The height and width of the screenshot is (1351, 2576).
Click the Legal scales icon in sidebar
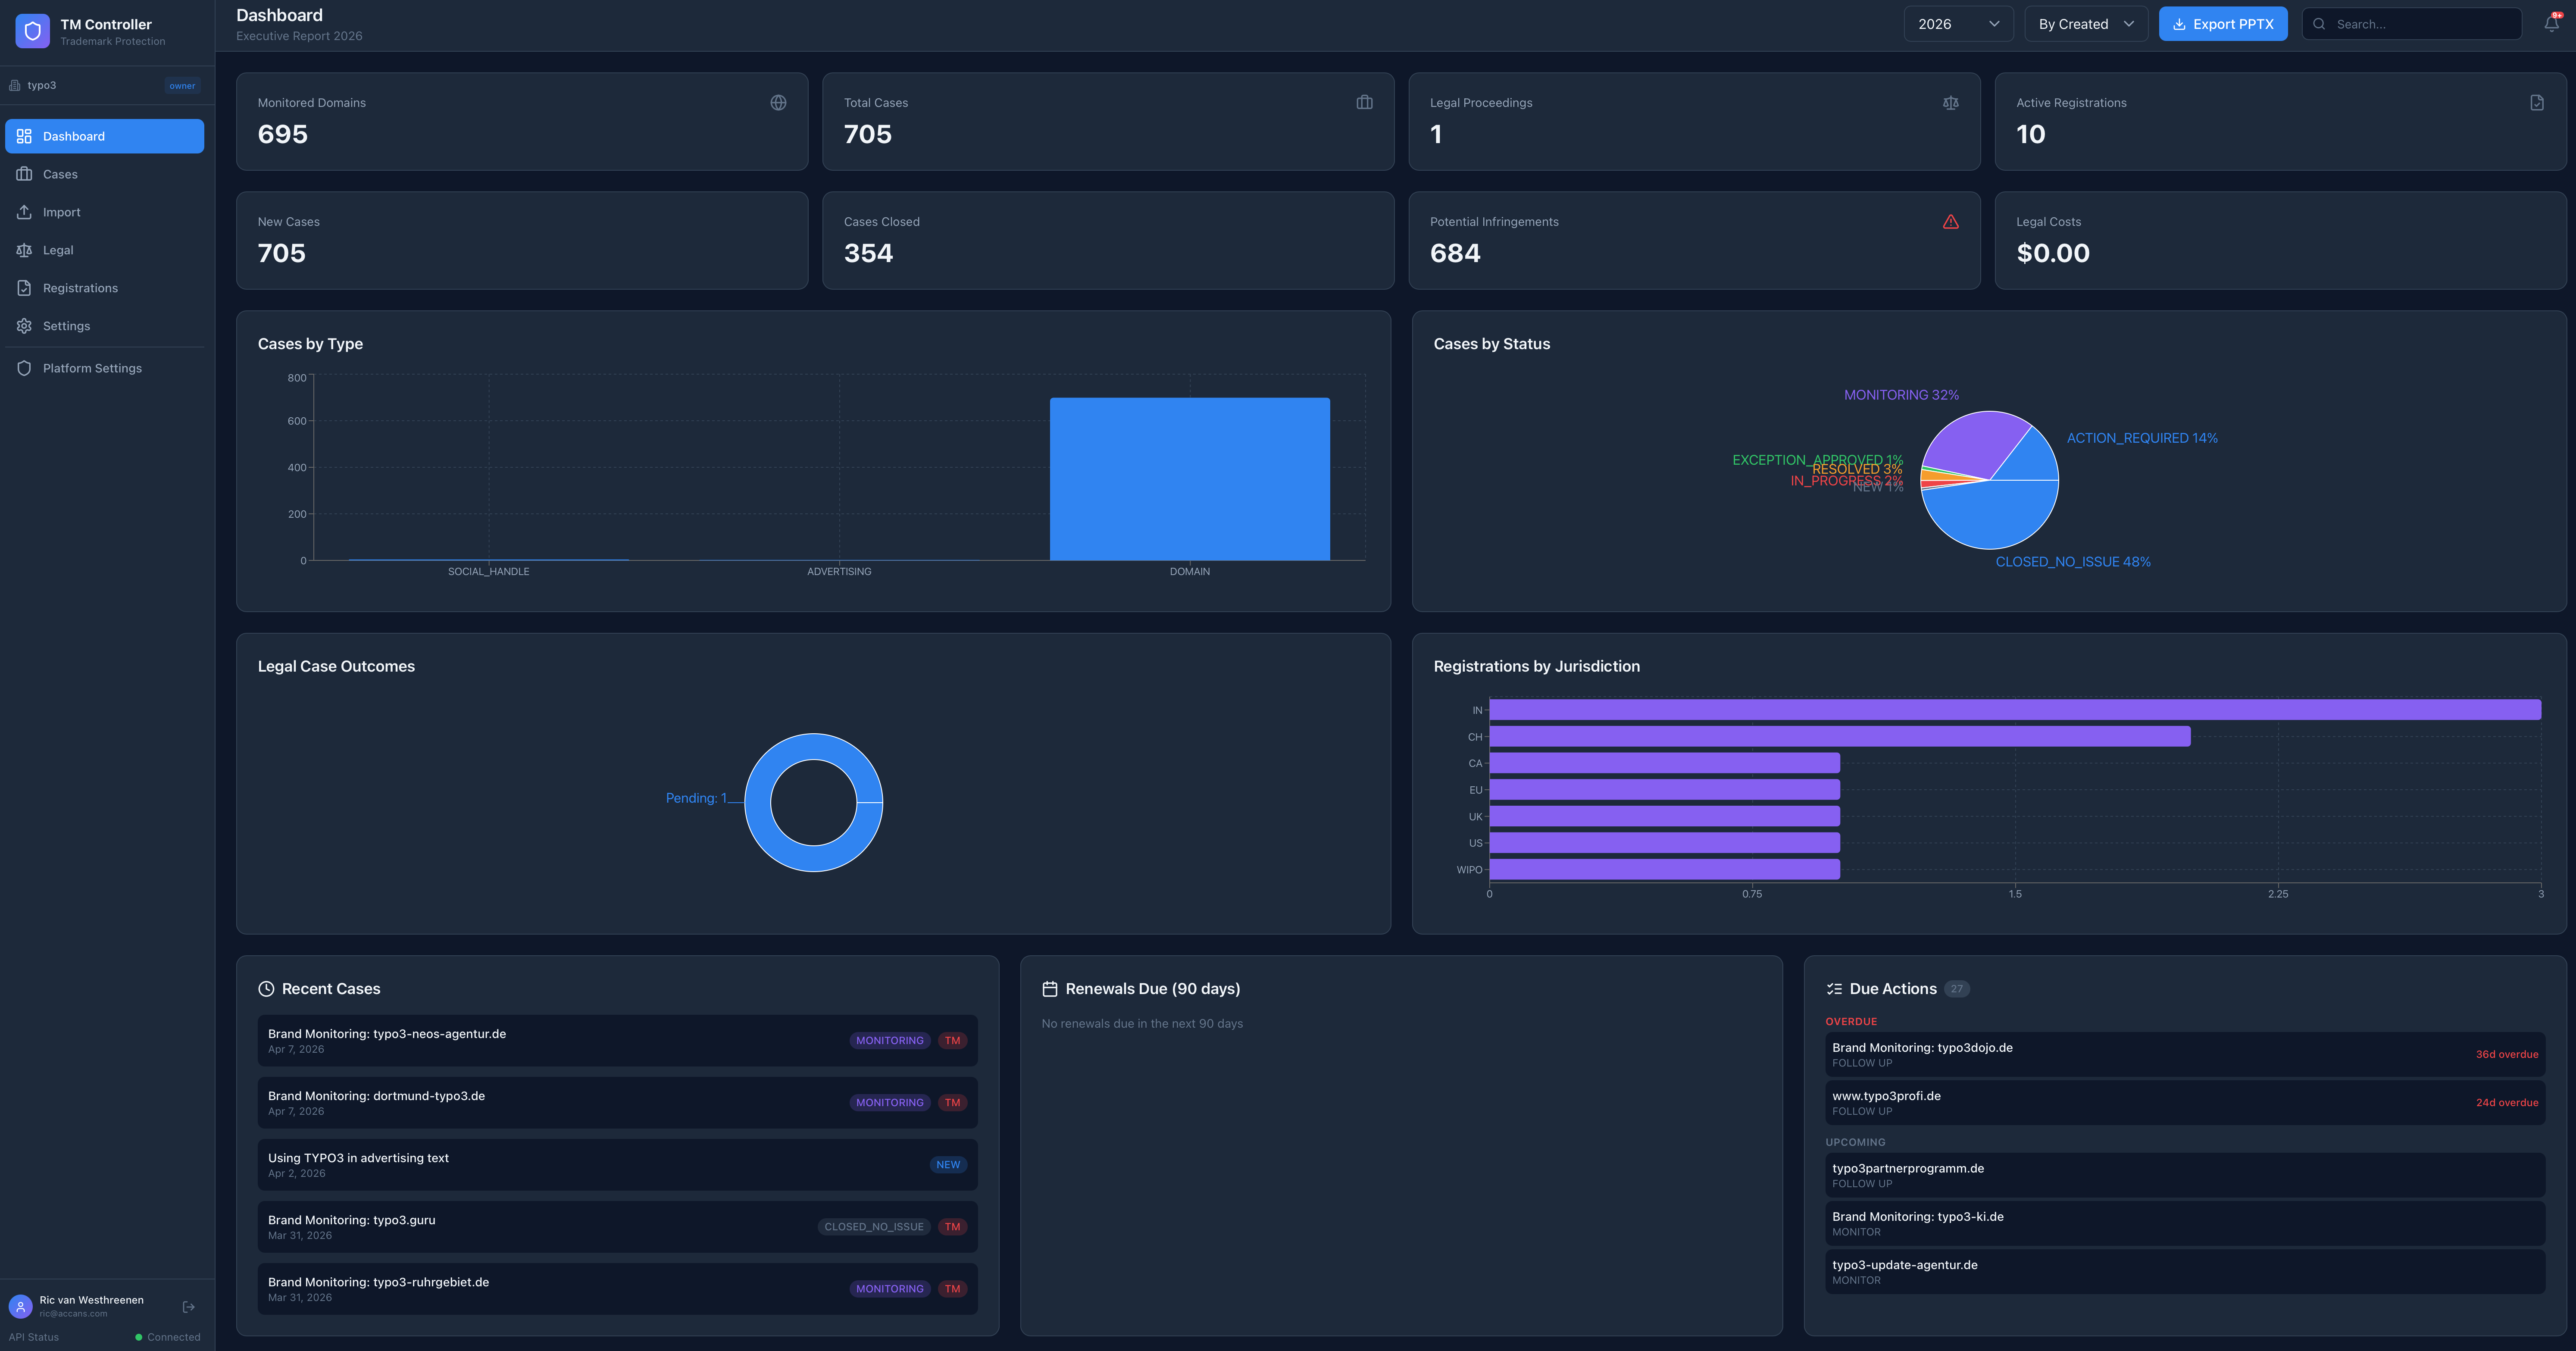coord(24,250)
